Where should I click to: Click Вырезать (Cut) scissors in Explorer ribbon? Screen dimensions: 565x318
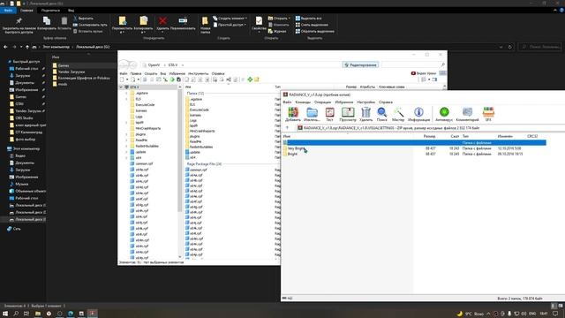(84, 18)
